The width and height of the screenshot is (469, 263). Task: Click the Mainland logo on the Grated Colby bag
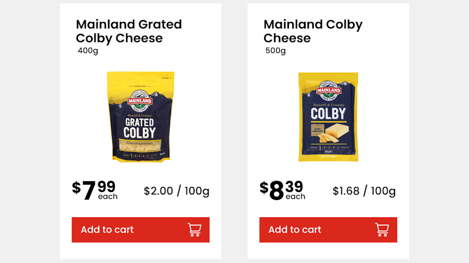pos(140,97)
